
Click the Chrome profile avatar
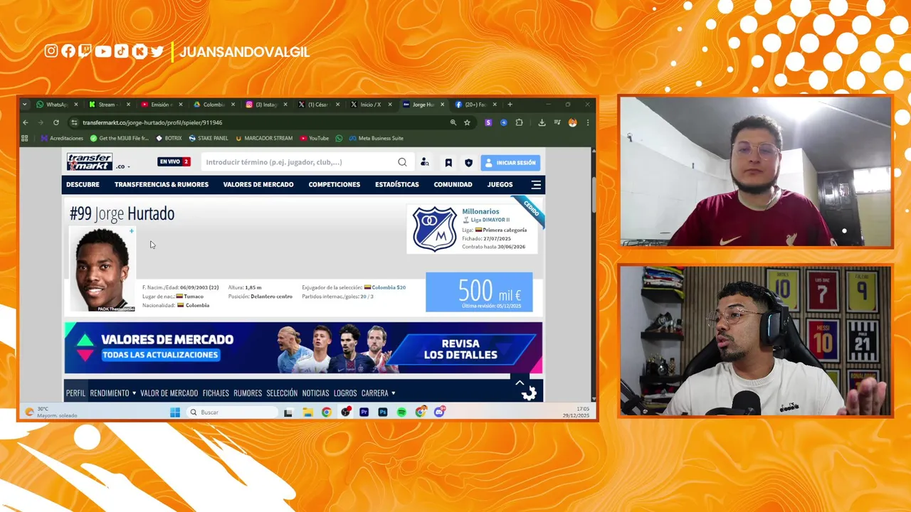coord(572,122)
